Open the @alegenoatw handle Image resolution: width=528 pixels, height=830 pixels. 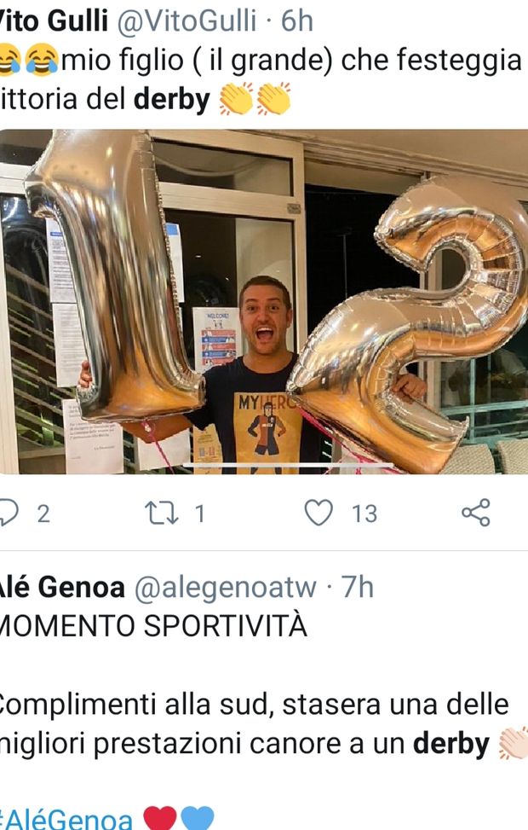(x=225, y=588)
